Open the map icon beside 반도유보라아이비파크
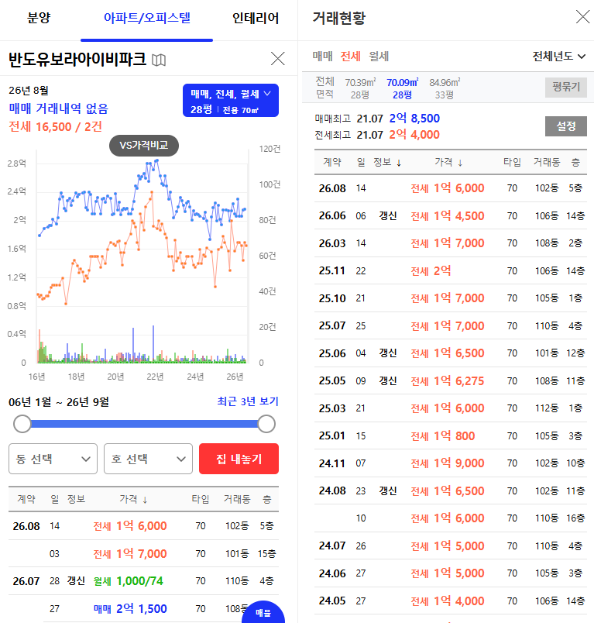 159,60
